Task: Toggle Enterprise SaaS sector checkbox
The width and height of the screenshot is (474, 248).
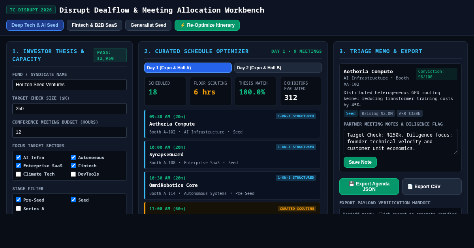Action: (x=19, y=166)
